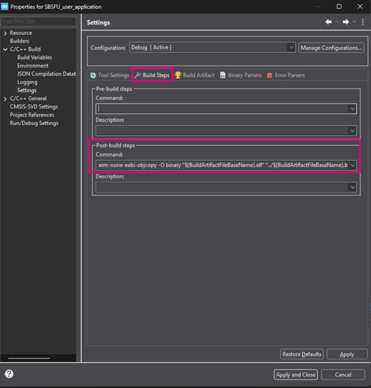Select Build Variables in the tree

[35, 57]
